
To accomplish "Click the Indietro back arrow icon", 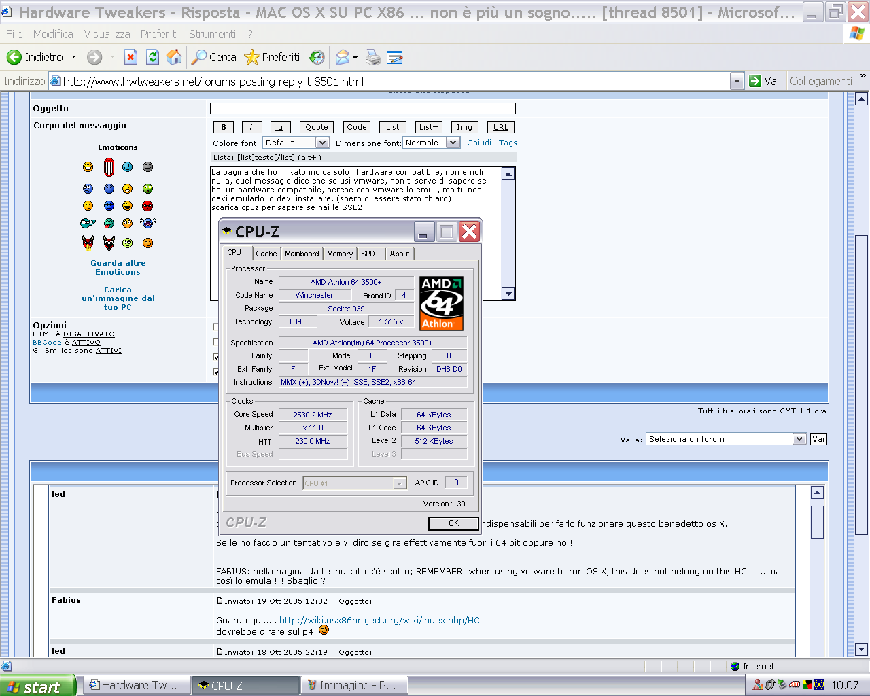I will [14, 58].
